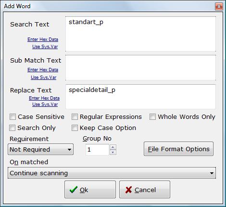Click inside the Search Text field
Screen dimensions: 226x207
[140, 34]
